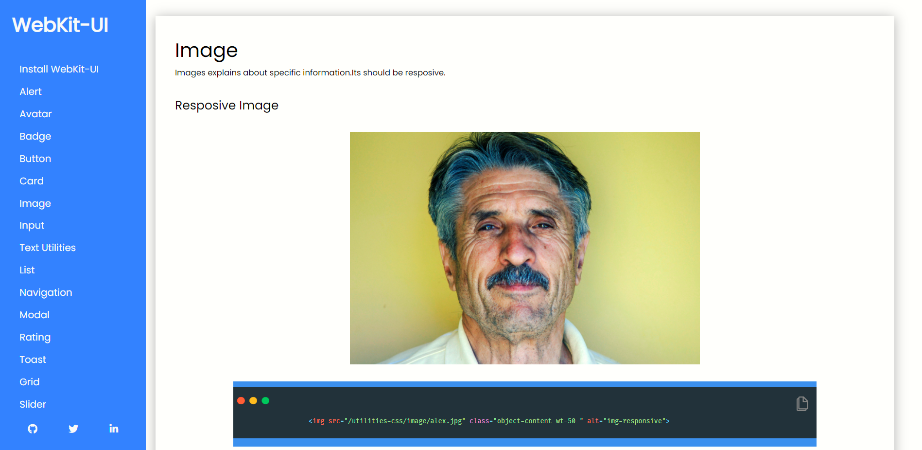The width and height of the screenshot is (922, 450).
Task: Navigate to the Alert section
Action: pos(30,91)
